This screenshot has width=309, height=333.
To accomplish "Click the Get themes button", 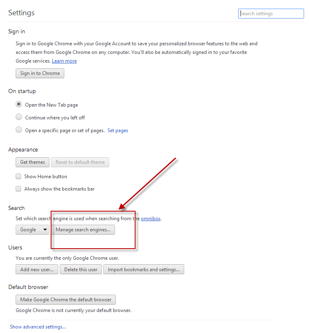I will (x=33, y=162).
